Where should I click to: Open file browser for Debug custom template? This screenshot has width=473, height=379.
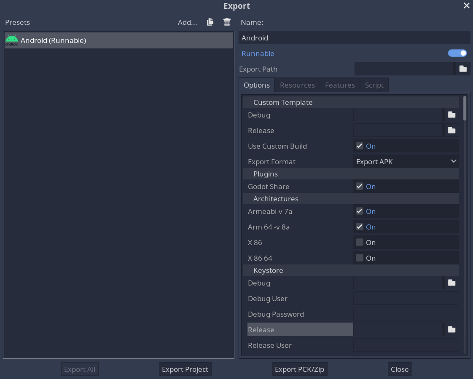[x=451, y=114]
